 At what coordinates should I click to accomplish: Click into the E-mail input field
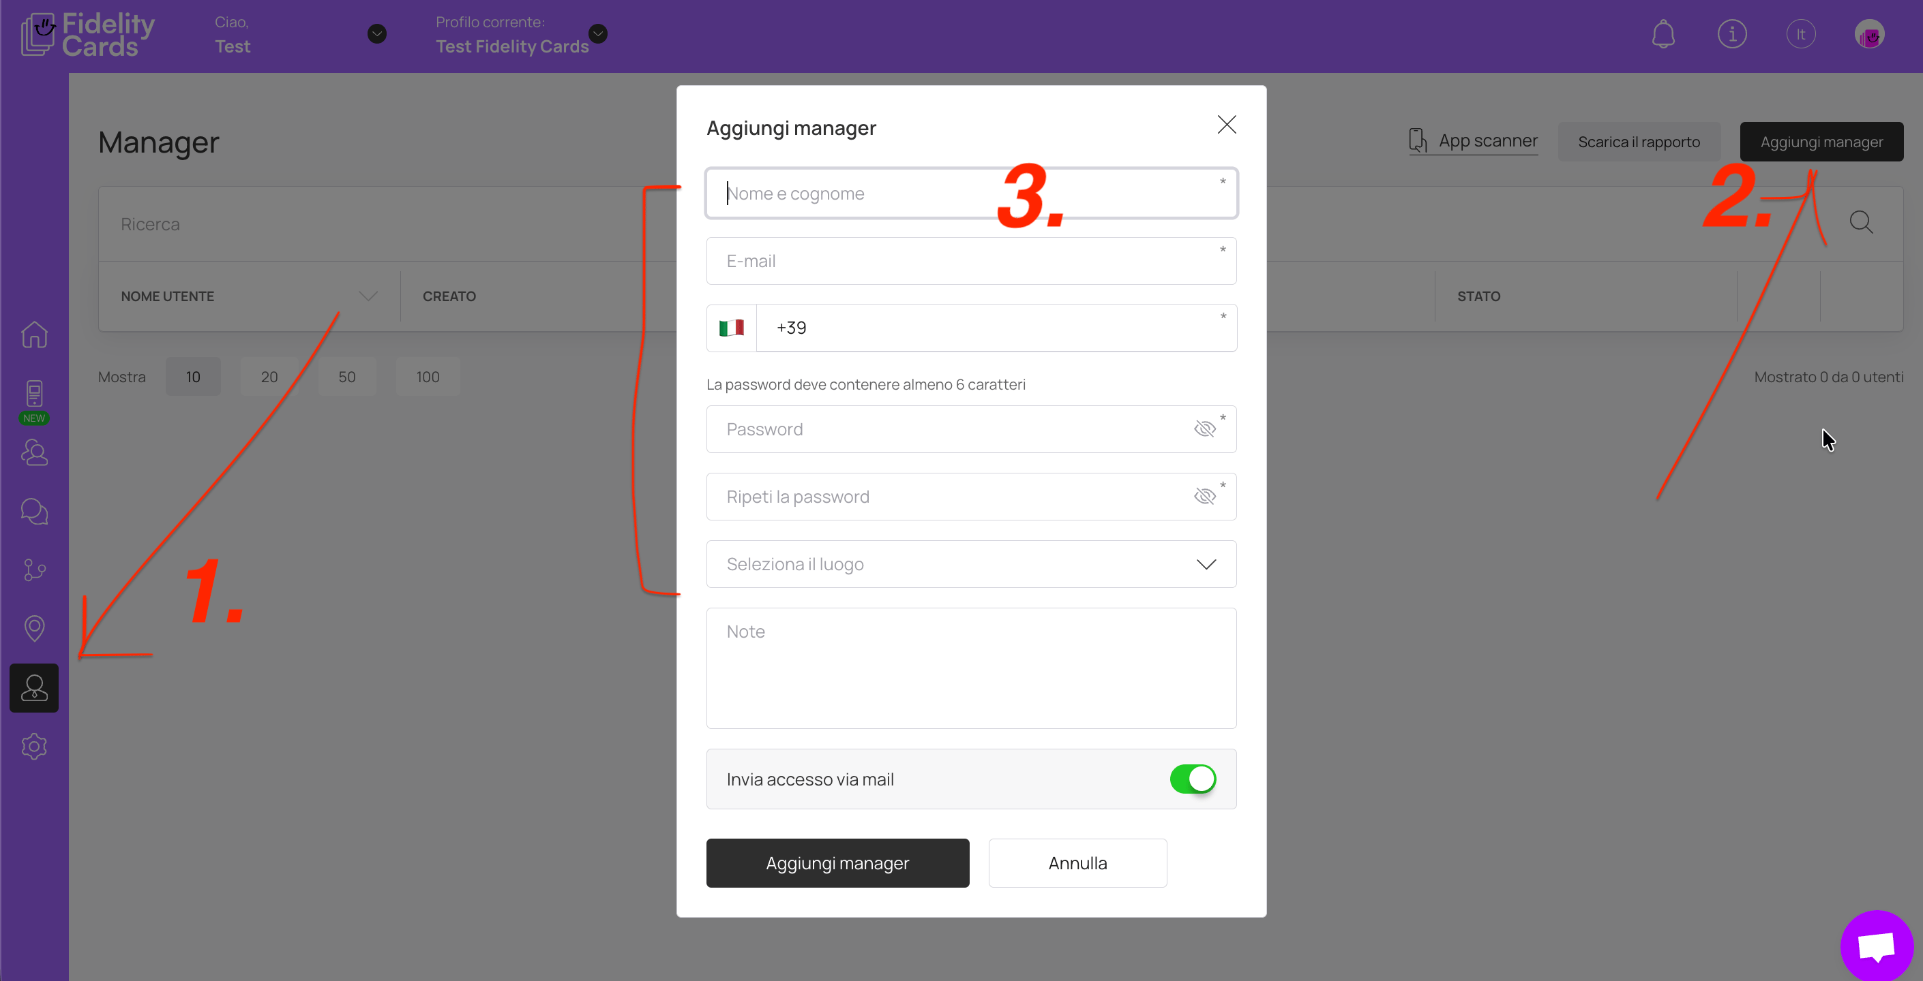(x=970, y=261)
